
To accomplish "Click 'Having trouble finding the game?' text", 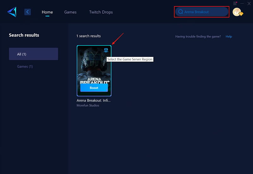I will pos(198,36).
